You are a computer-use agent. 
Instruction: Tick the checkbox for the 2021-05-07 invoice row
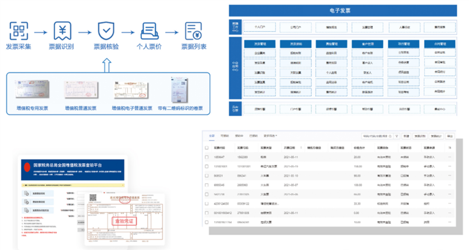click(x=206, y=184)
